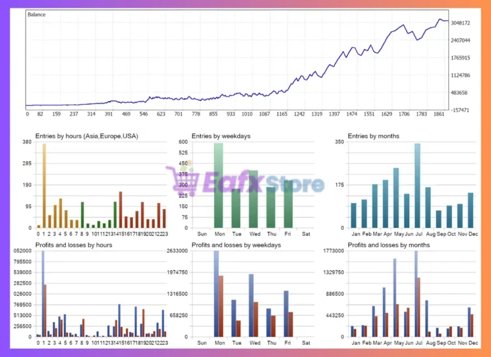This screenshot has height=357, width=491.
Task: Click the 350 axis value in Entries by months
Action: pyautogui.click(x=339, y=142)
